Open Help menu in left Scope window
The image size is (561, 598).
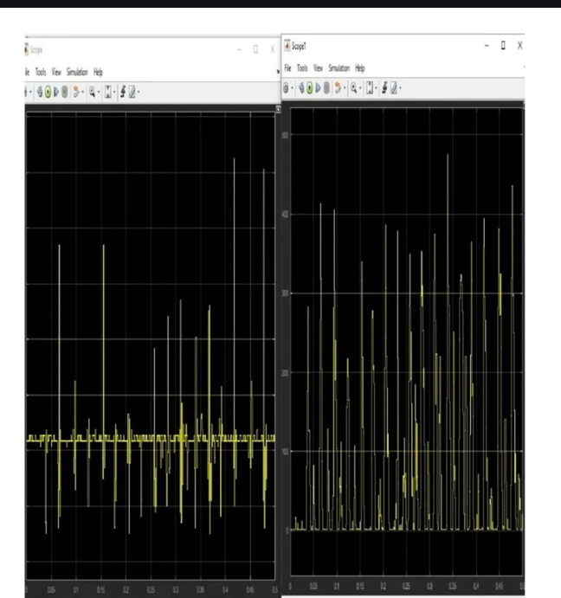[98, 72]
